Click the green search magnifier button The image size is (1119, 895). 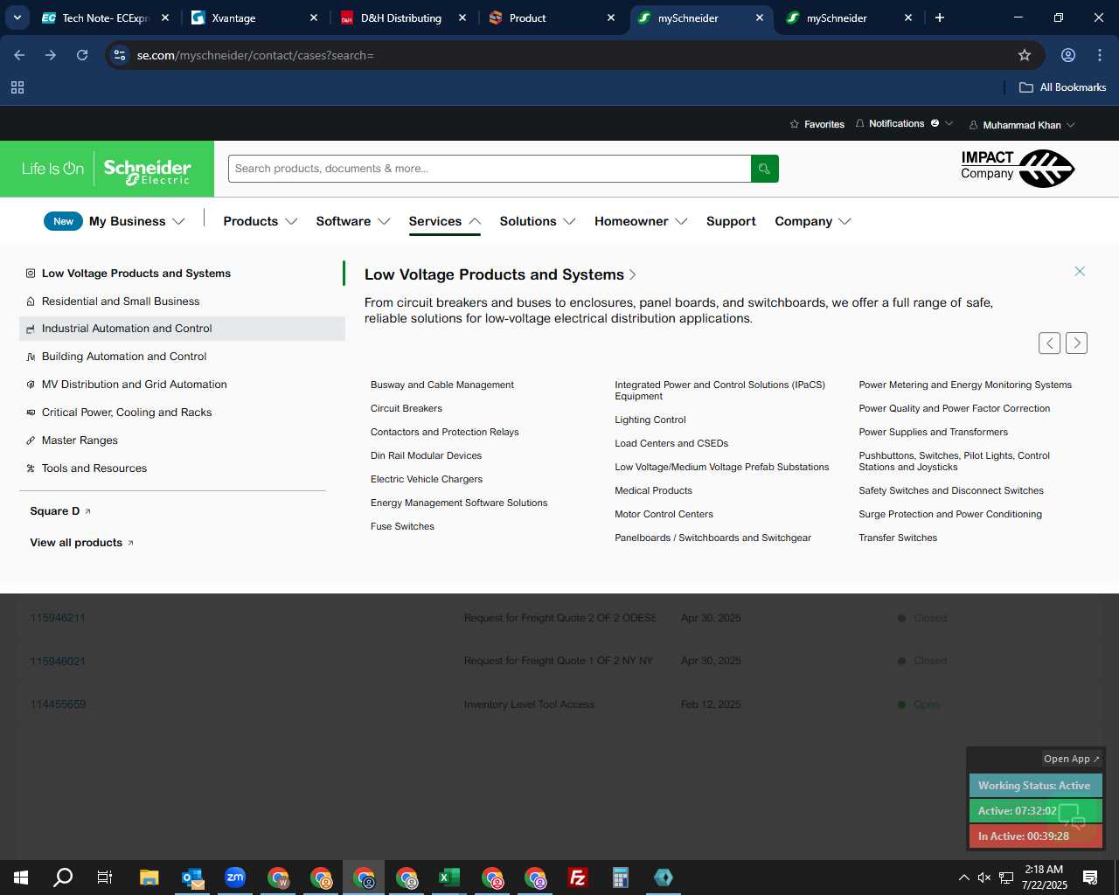pos(764,169)
